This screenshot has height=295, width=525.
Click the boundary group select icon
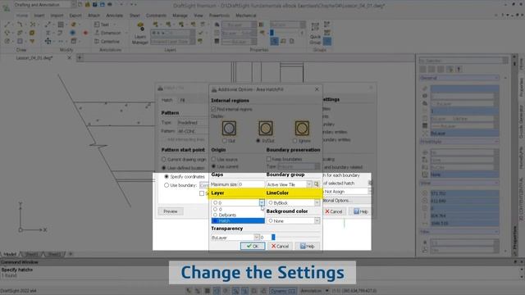[317, 184]
